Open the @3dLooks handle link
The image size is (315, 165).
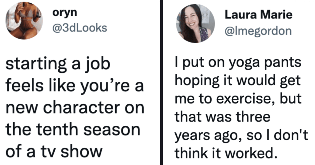tap(80, 28)
